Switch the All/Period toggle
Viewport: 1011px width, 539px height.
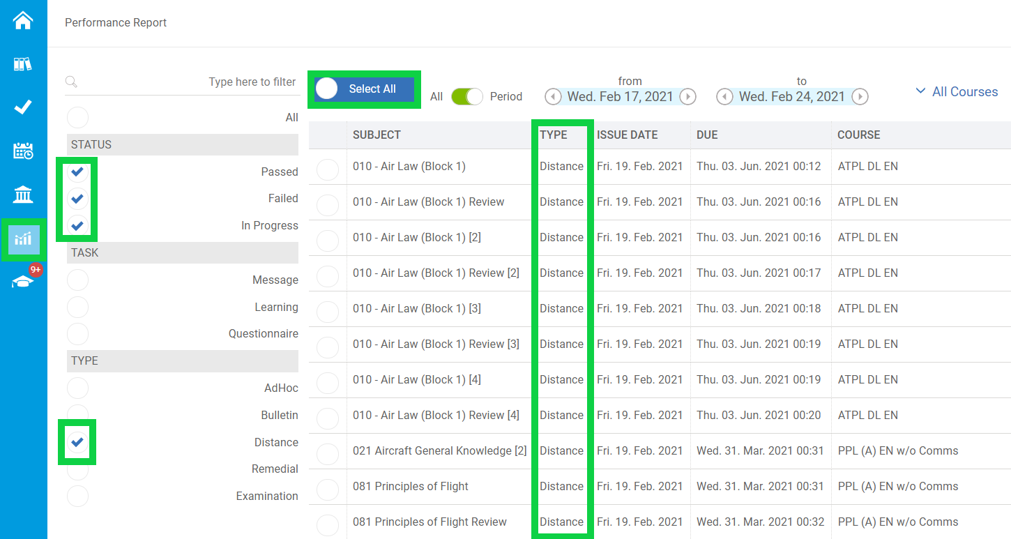point(466,97)
